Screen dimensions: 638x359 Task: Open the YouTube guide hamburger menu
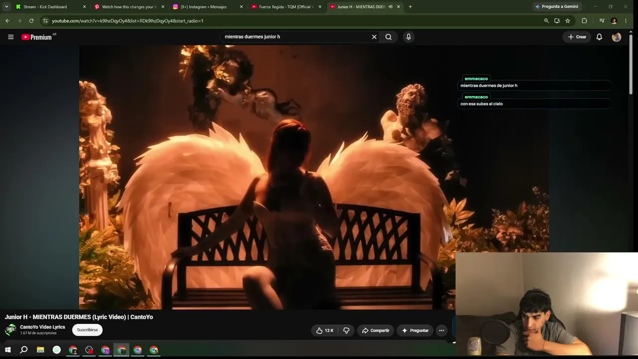tap(10, 37)
